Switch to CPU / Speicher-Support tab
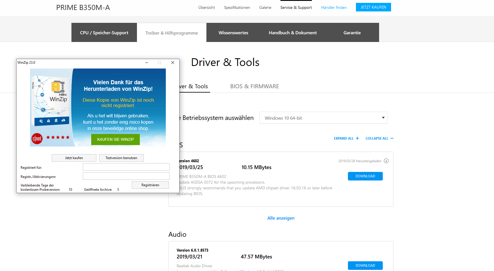This screenshot has height=271, width=494. pyautogui.click(x=104, y=33)
